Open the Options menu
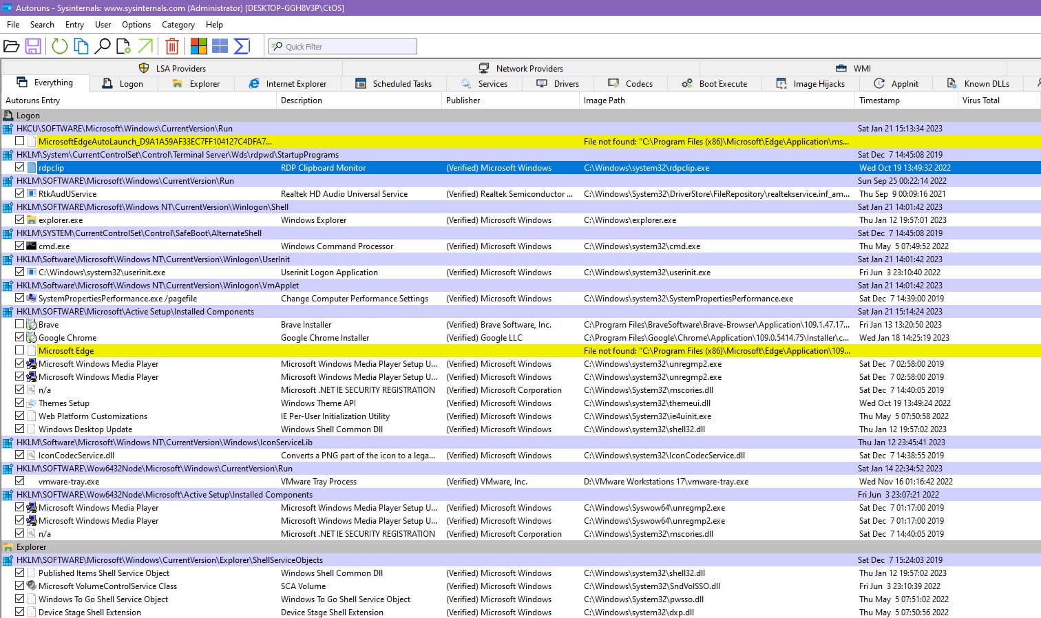Screen dimensions: 1041x618 136,25
